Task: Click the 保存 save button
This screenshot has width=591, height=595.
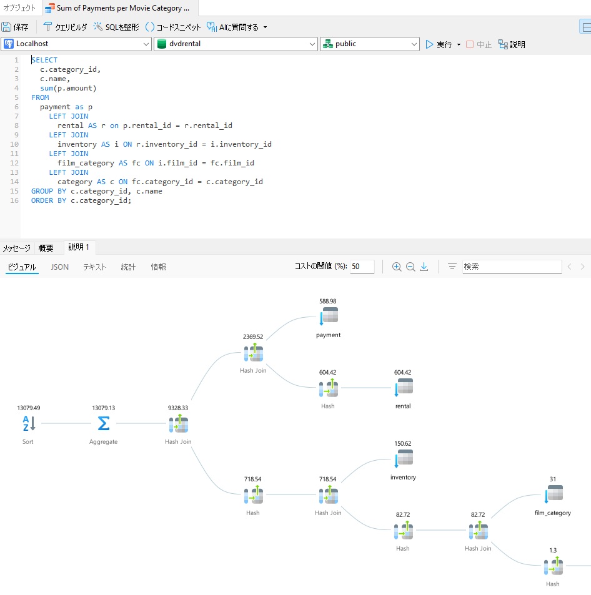Action: 16,27
